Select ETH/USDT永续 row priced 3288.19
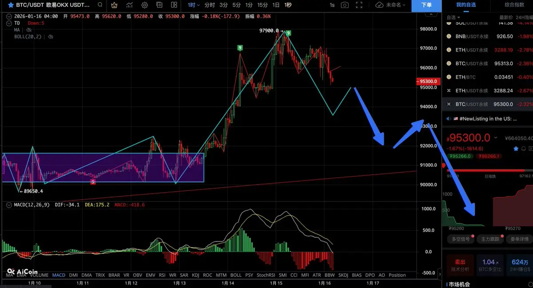This screenshot has width=533, height=288. [x=487, y=50]
